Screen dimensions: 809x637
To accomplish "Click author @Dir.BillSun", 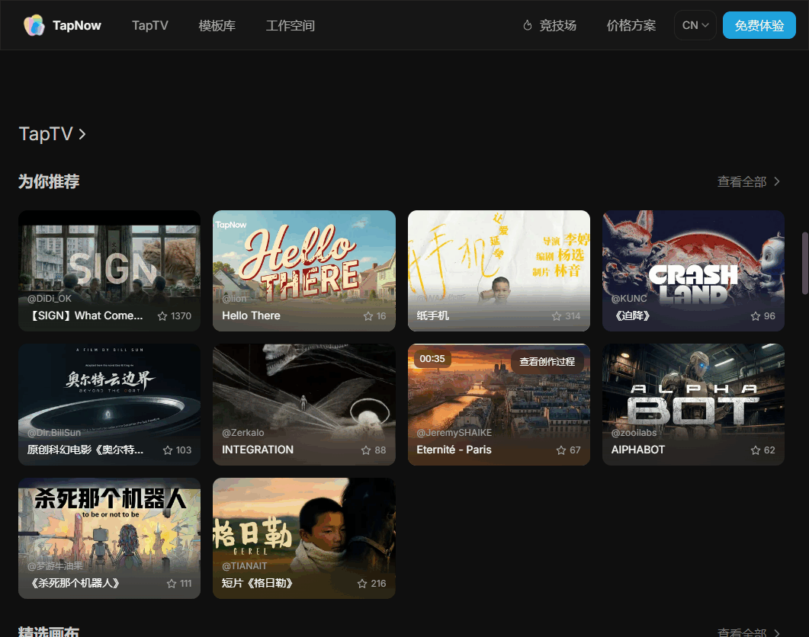I will 54,433.
